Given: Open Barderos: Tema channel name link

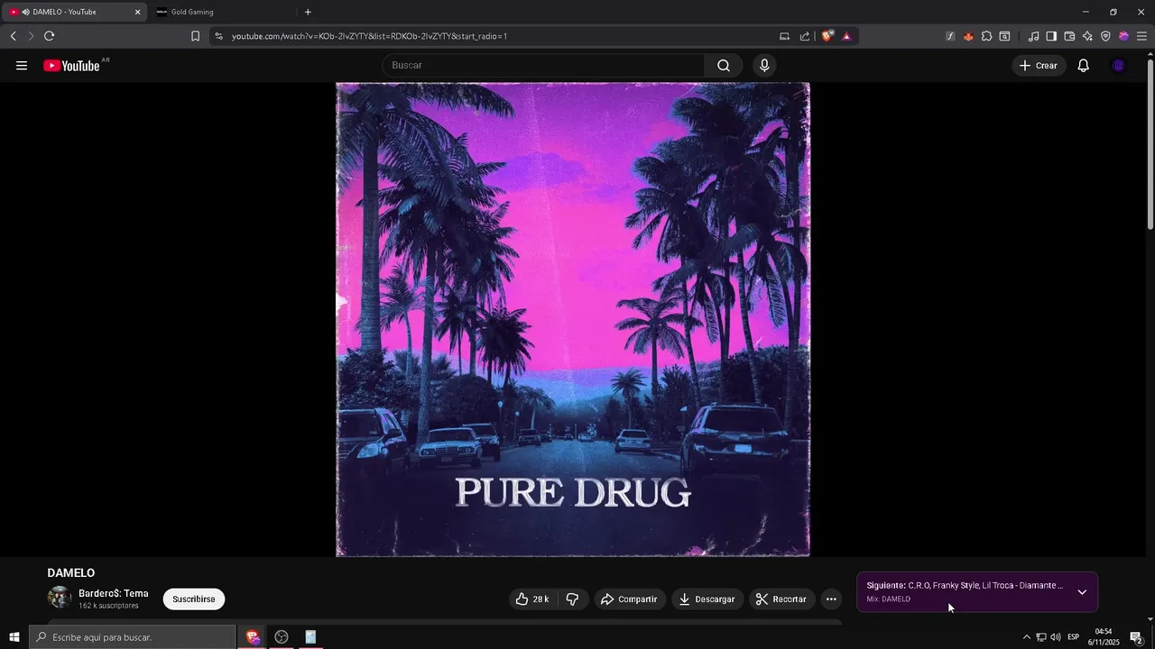Looking at the screenshot, I should click(x=114, y=594).
